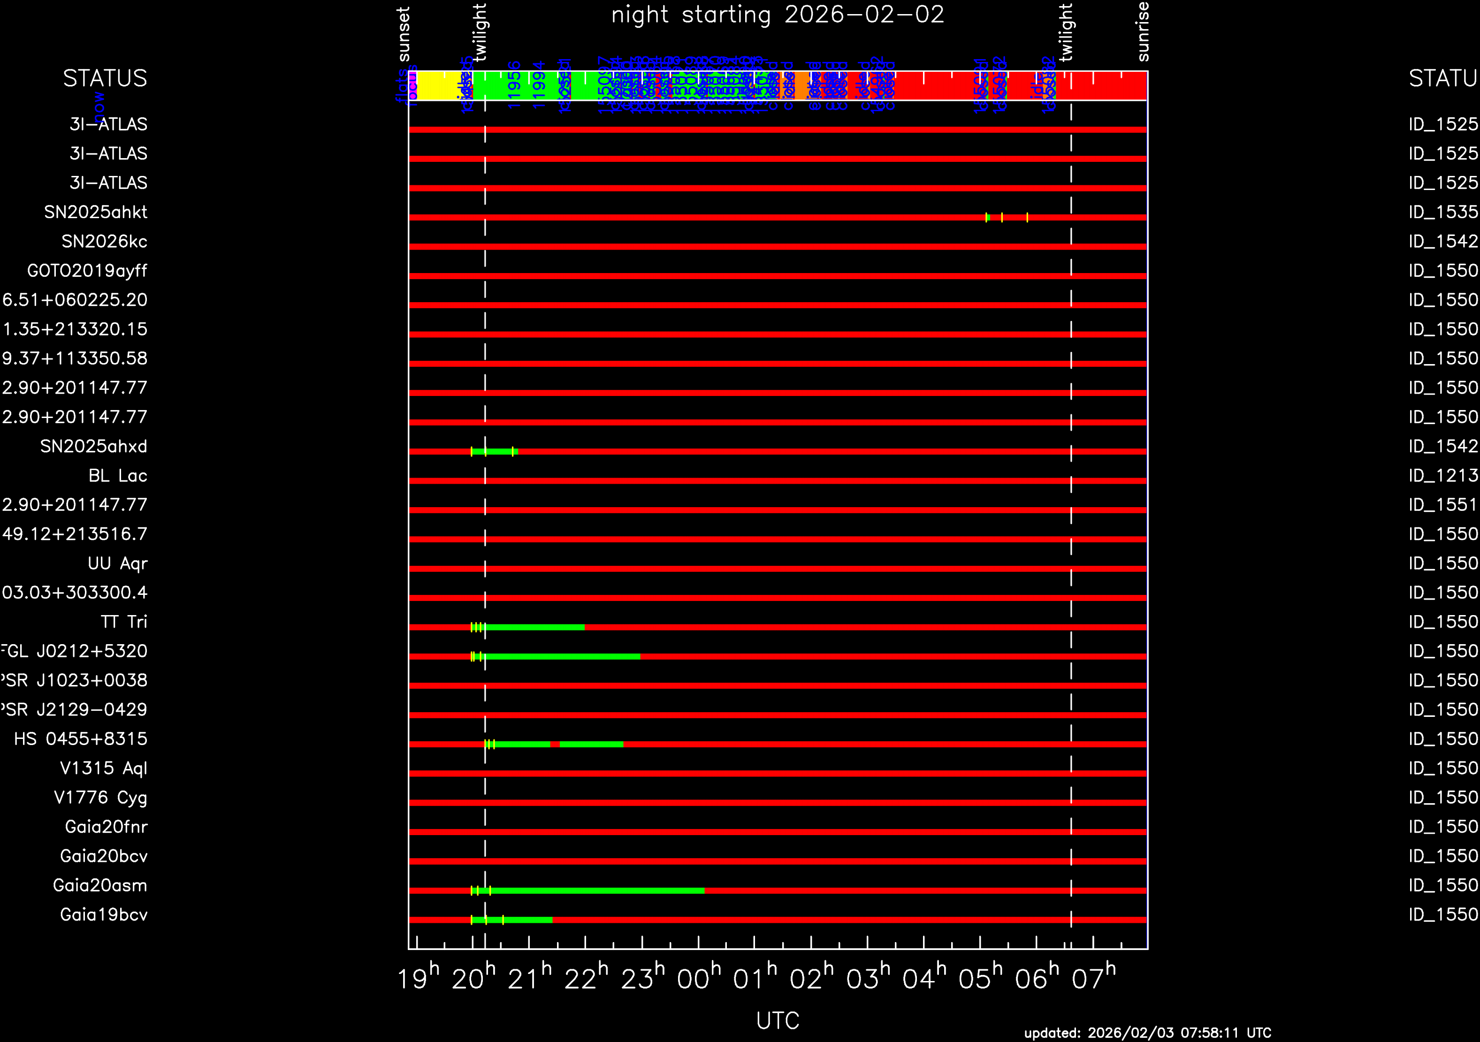1480x1042 pixels.
Task: Click the left STATUS heading
Action: tap(105, 78)
